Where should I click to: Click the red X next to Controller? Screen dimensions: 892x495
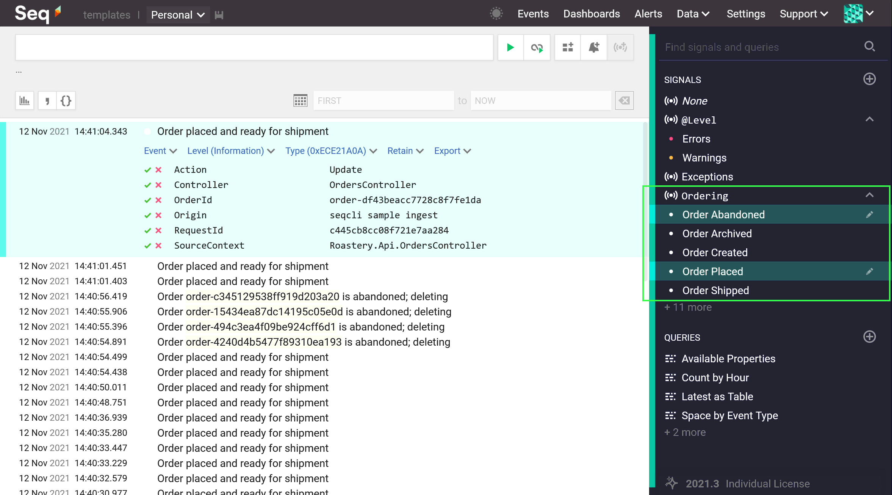[158, 185]
